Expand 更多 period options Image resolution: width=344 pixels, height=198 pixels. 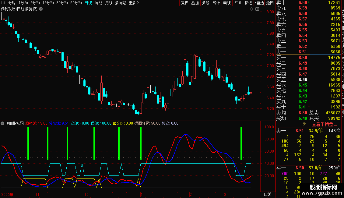[x=134, y=3]
